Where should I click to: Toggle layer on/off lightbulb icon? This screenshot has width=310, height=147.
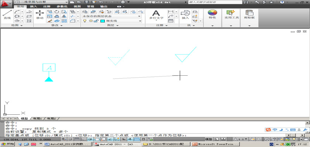click(x=85, y=21)
